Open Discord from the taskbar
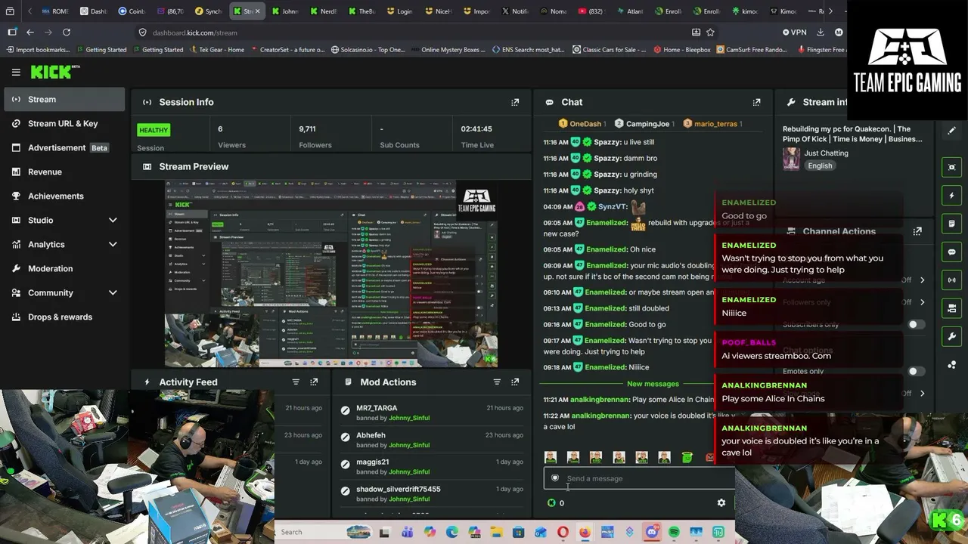Image resolution: width=968 pixels, height=544 pixels. [x=652, y=532]
